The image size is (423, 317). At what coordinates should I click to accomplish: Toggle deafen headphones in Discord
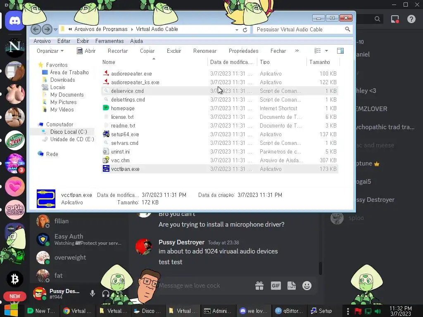click(106, 293)
